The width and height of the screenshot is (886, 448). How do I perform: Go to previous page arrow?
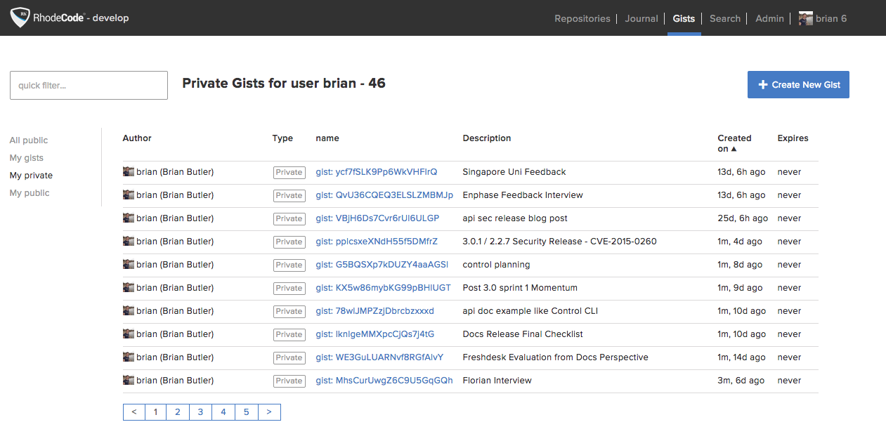pyautogui.click(x=134, y=412)
